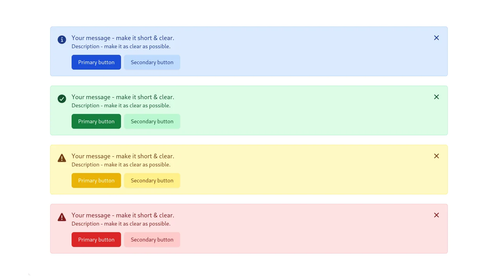The image size is (498, 280).
Task: Select the description text in the red alert
Action: (x=121, y=224)
